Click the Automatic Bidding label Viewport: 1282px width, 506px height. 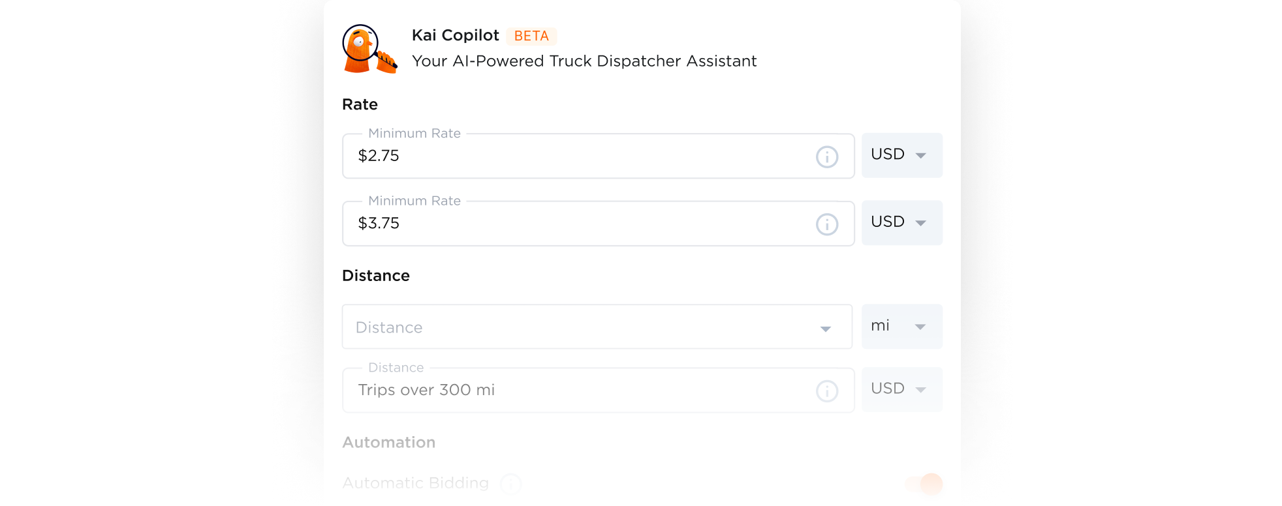pos(415,483)
